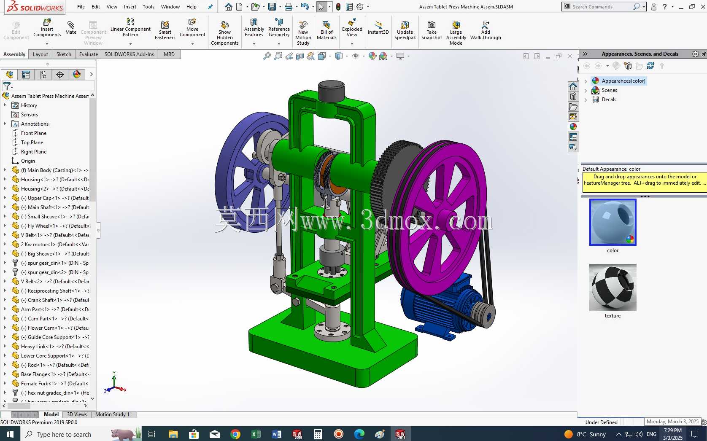
Task: Pin the menu bar with pushpin icon
Action: [210, 7]
